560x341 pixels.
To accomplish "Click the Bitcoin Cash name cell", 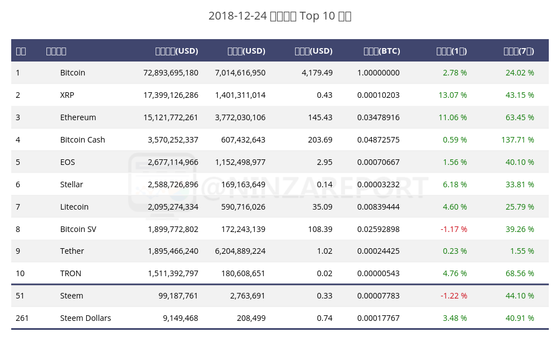I will tap(82, 140).
